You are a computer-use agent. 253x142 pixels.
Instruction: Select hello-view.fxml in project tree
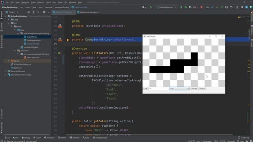tap(32, 58)
